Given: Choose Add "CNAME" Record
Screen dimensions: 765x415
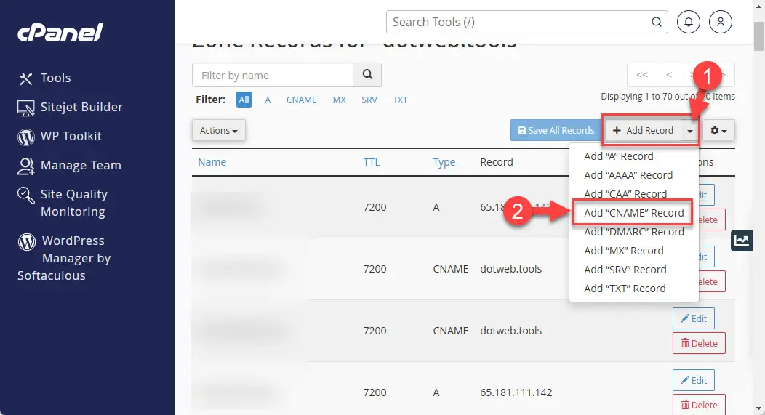Looking at the screenshot, I should [633, 213].
